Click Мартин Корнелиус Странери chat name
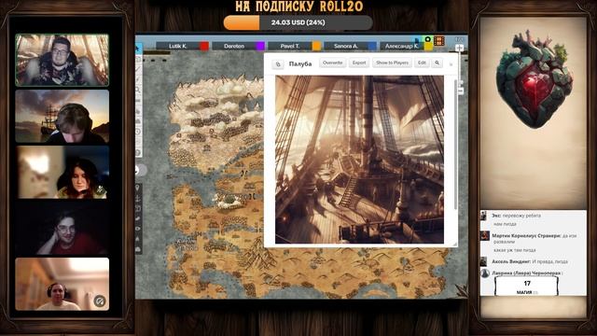Image resolution: width=597 pixels, height=336 pixels. (525, 236)
